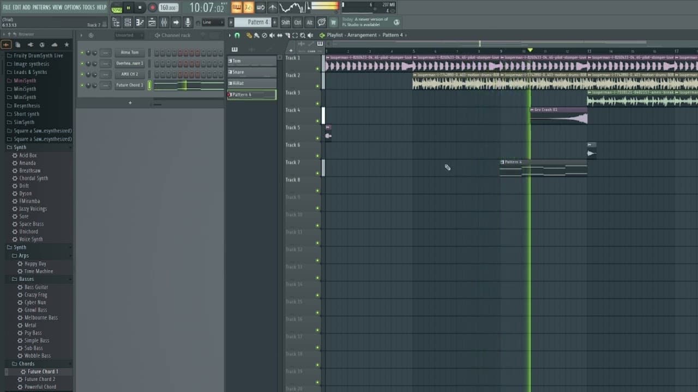Viewport: 698px width, 392px height.
Task: Mute the Overhea..nare 1 channel
Action: coord(82,64)
